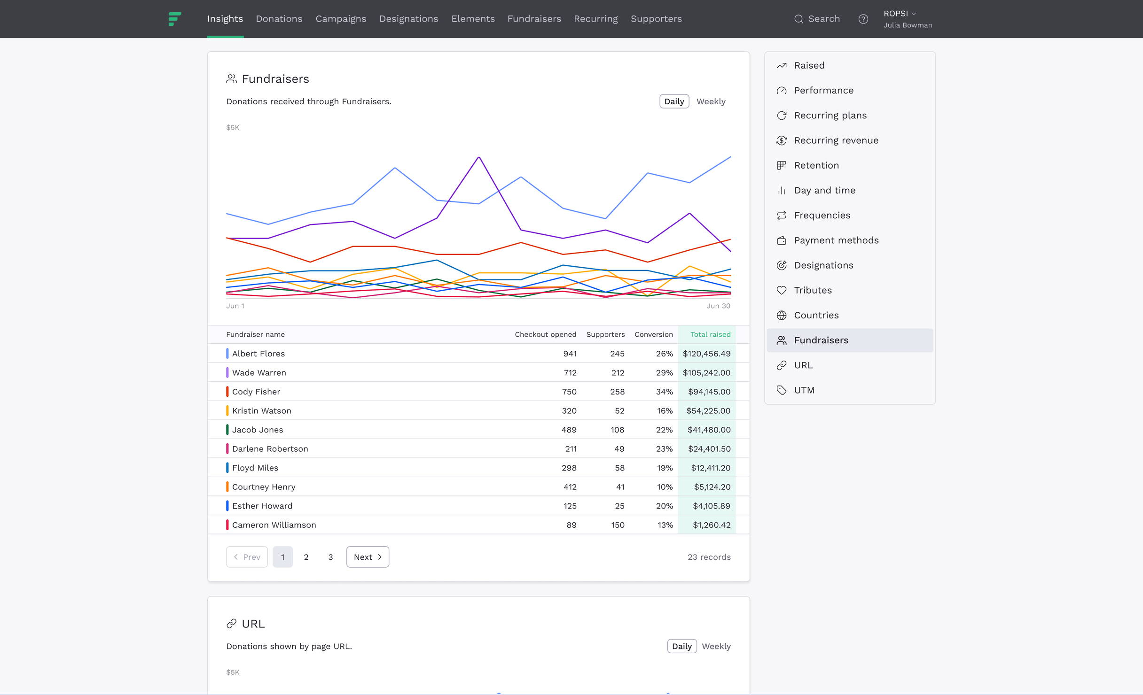1143x695 pixels.
Task: Click the Payment methods wallet icon
Action: tap(782, 240)
